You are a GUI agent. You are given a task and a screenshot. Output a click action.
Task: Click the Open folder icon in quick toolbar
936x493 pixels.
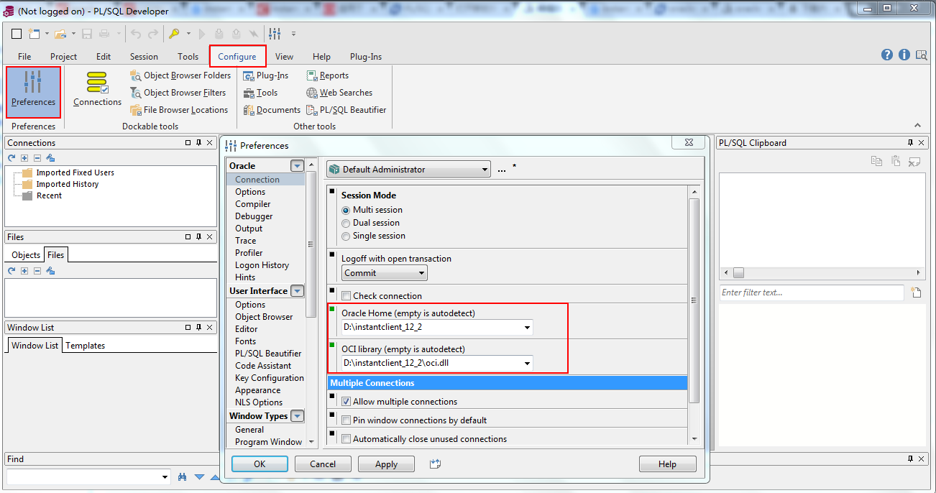[x=60, y=34]
